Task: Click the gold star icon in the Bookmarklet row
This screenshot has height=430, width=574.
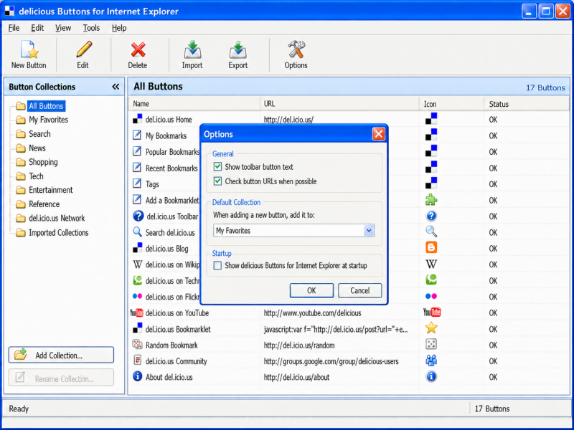Action: [431, 328]
